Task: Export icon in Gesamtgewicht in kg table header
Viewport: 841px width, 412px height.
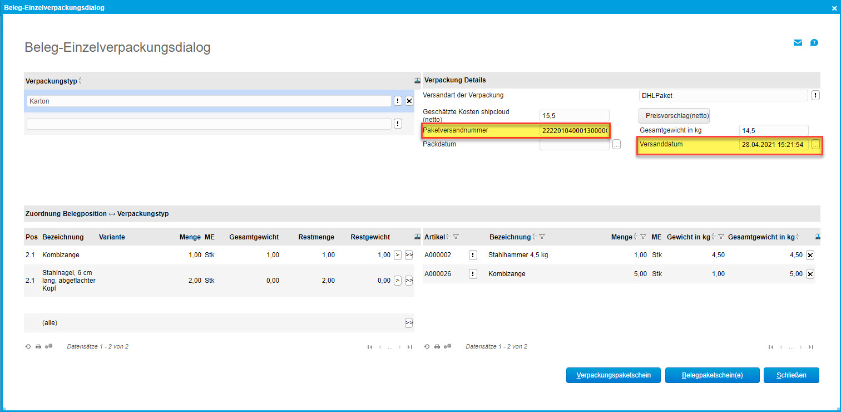Action: 818,237
